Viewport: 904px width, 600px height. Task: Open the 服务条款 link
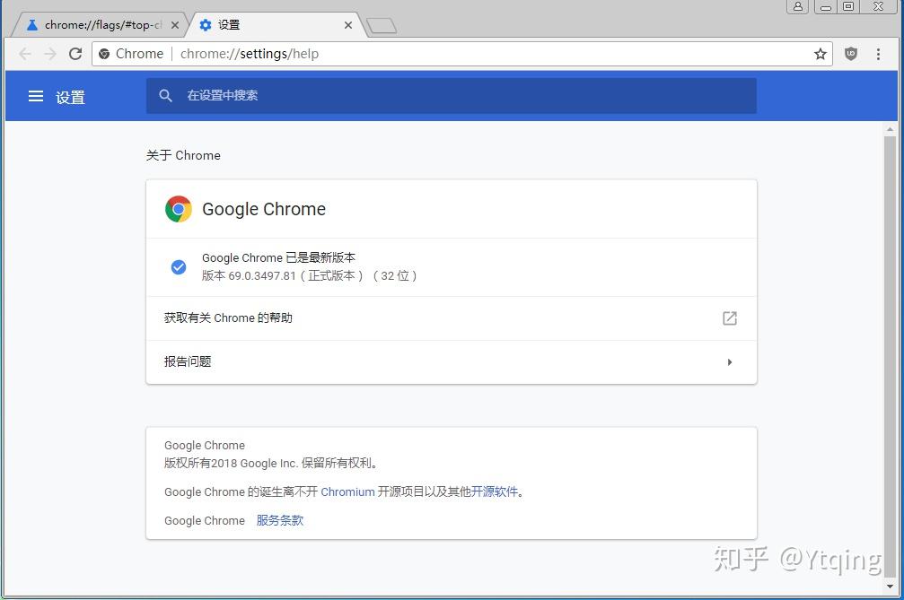279,520
